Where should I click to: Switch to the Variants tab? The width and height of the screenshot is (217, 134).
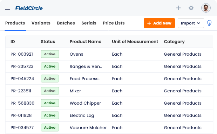(41, 23)
